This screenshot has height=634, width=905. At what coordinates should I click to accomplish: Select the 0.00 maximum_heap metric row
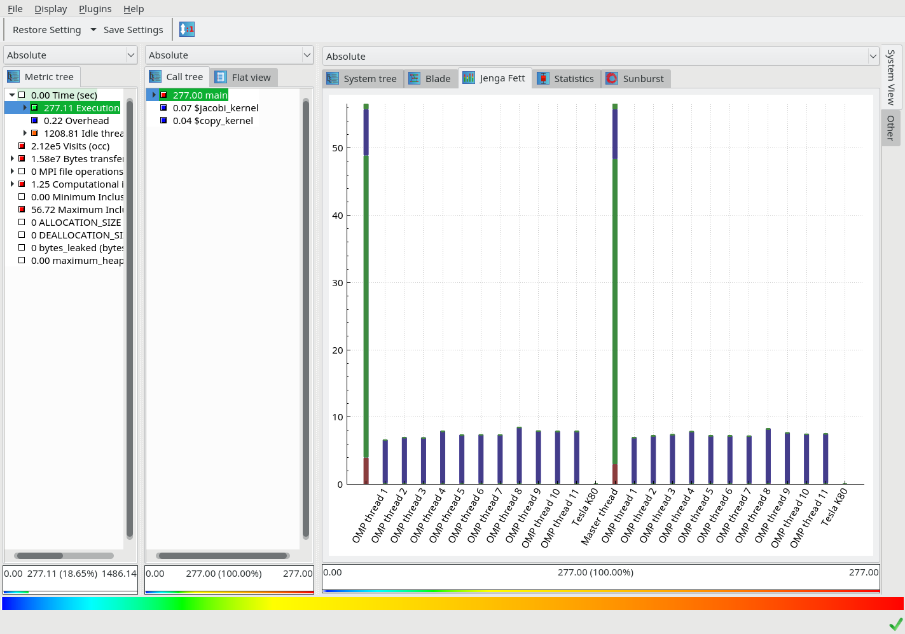pyautogui.click(x=77, y=260)
